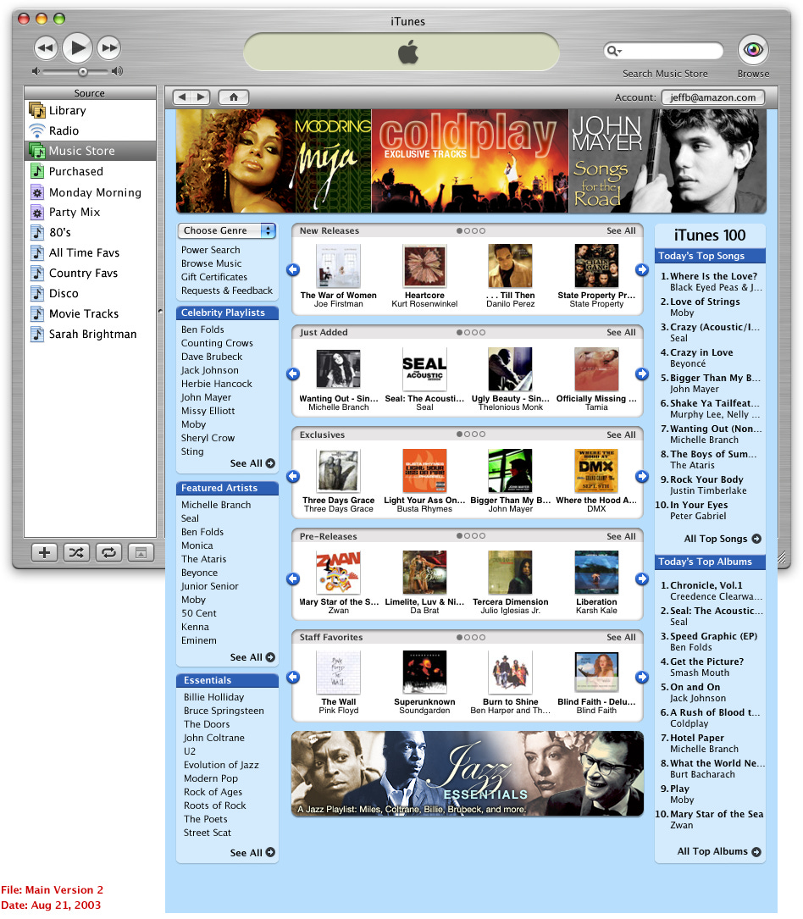Open All Top Albums link

click(719, 851)
